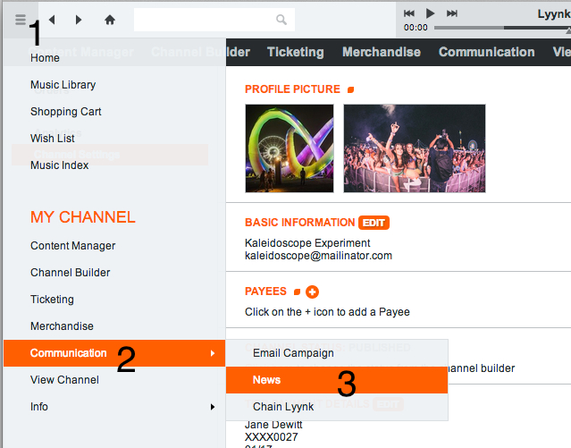The image size is (571, 448).
Task: Select the festival crowd profile thumbnail
Action: point(415,148)
